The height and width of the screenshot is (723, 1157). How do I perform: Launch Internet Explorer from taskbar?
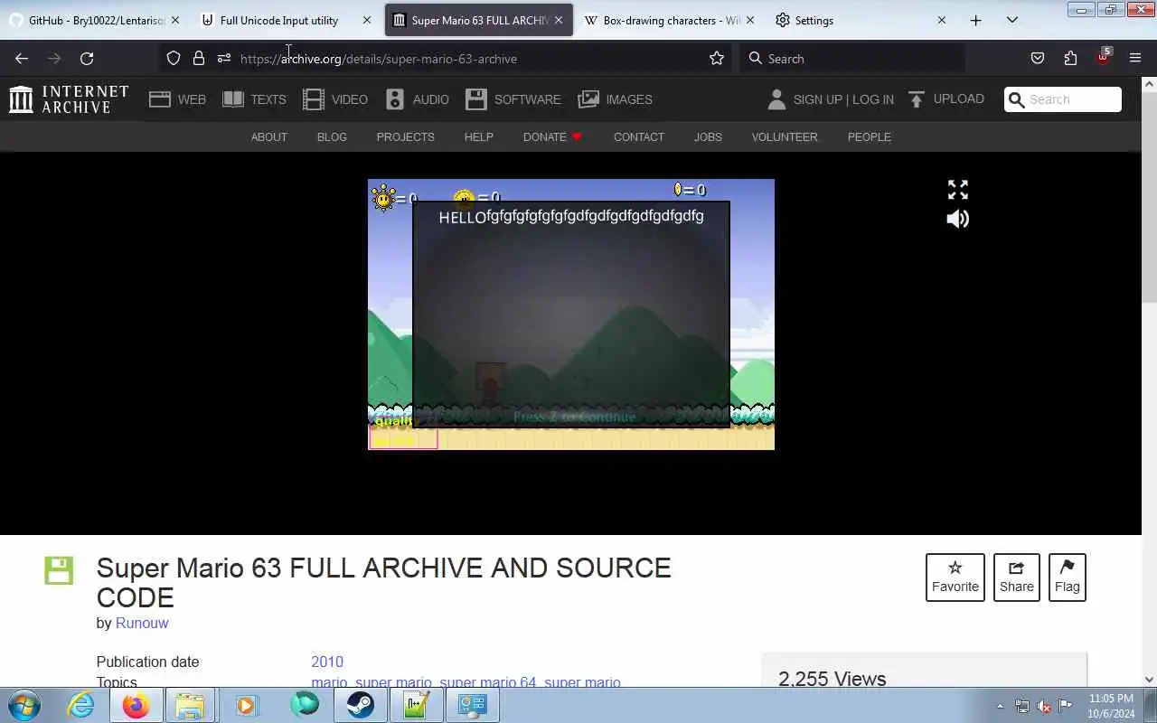80,705
